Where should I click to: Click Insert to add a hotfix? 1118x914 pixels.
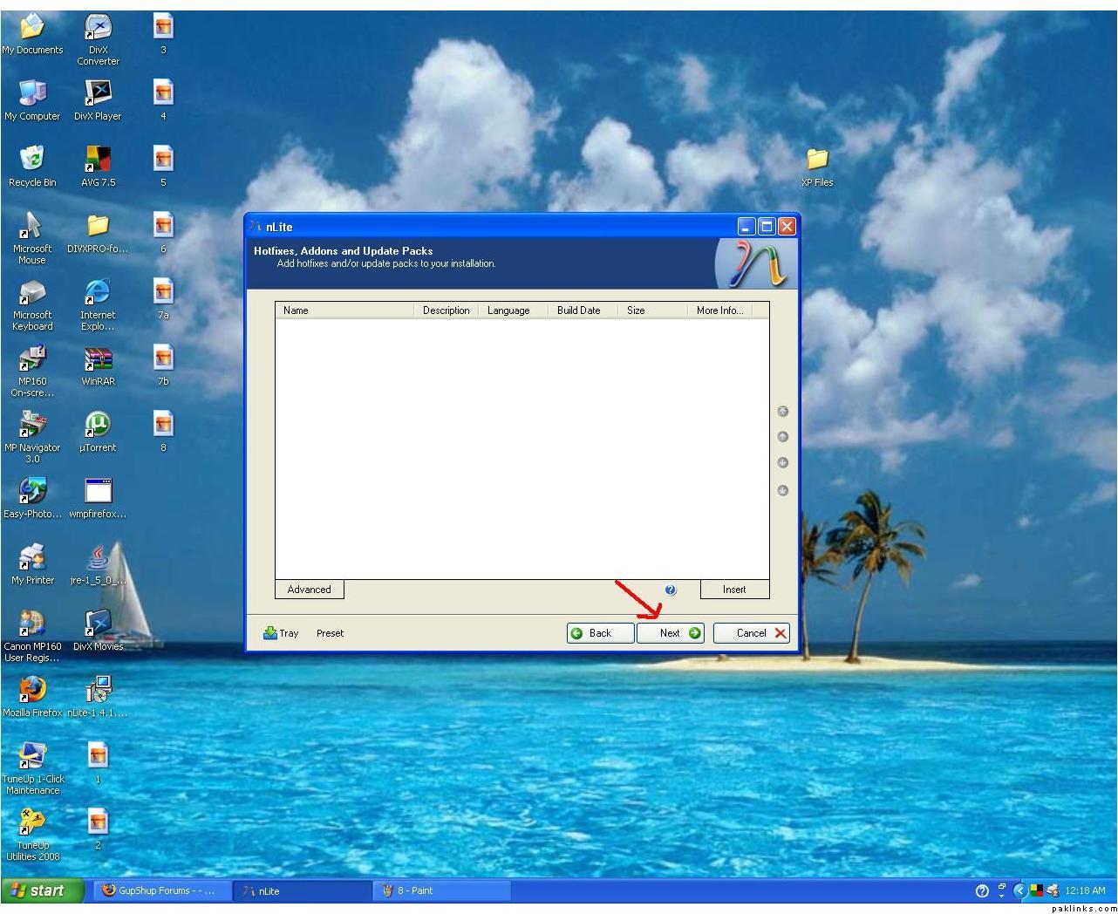pos(734,590)
